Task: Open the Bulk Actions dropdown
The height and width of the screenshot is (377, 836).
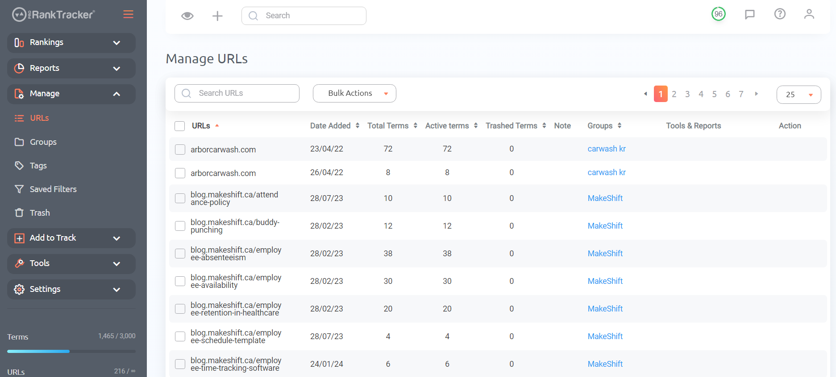Action: (354, 93)
